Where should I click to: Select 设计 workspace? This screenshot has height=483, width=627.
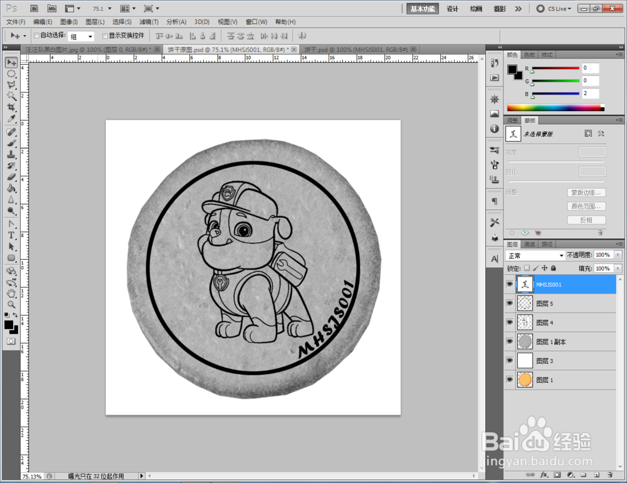452,8
